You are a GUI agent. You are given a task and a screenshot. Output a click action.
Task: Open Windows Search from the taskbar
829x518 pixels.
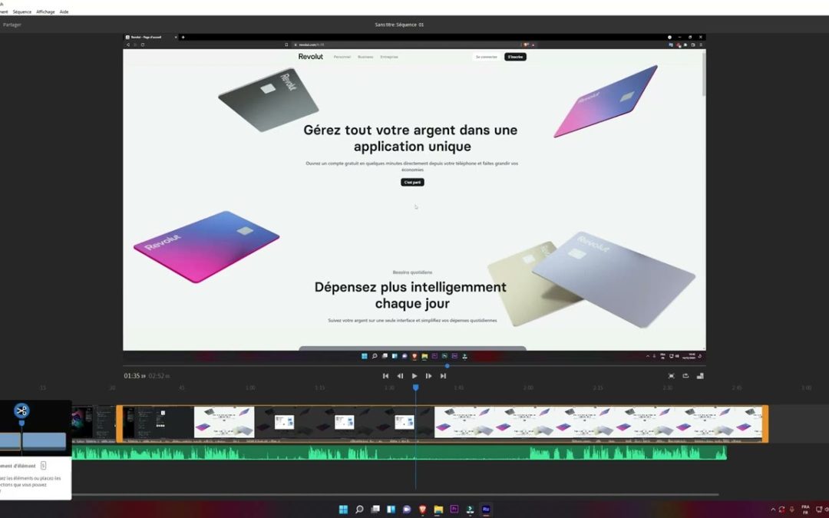(x=359, y=510)
